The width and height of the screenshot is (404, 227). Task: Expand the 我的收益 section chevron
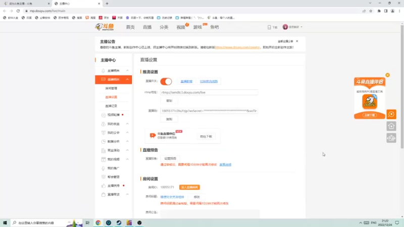click(x=127, y=124)
